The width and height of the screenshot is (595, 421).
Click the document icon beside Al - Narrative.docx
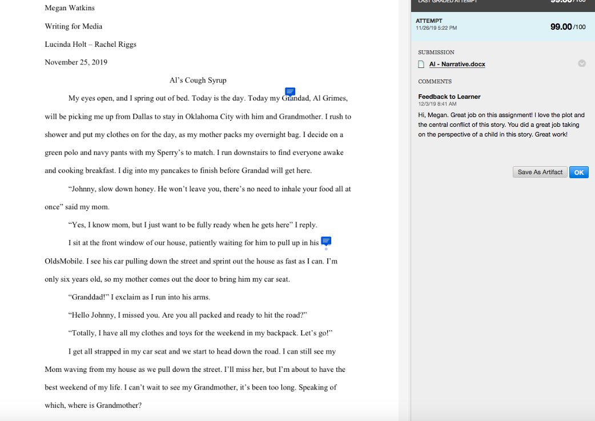click(421, 64)
